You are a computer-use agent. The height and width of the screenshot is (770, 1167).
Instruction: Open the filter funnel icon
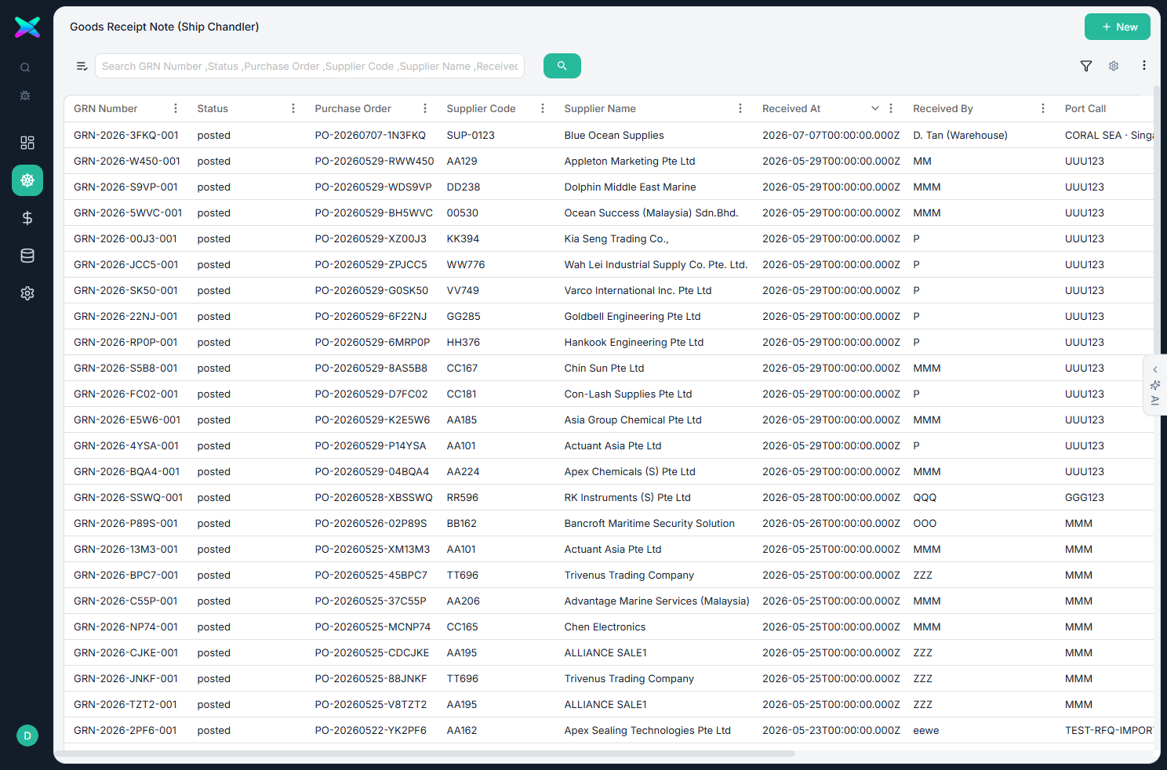tap(1086, 66)
